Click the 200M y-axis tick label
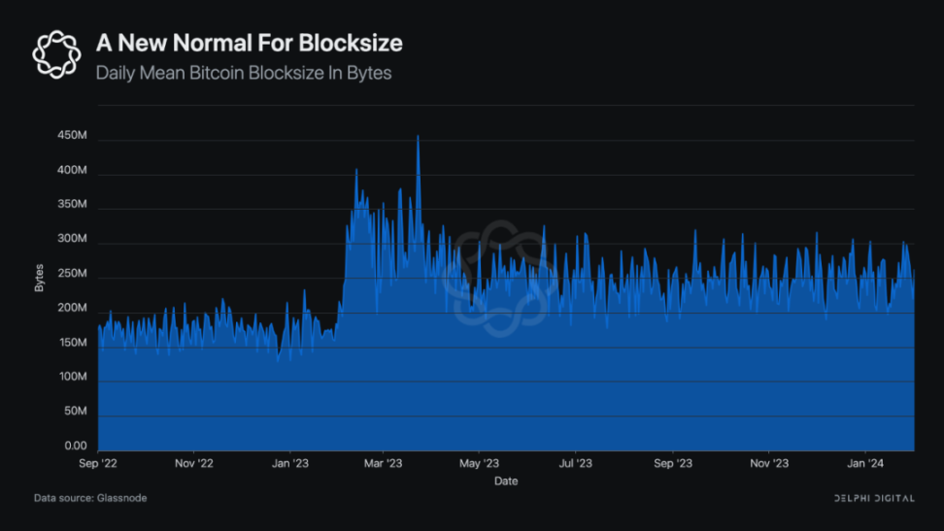 tap(72, 309)
